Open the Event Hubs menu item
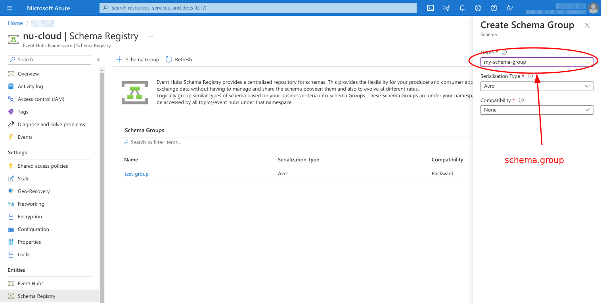This screenshot has width=601, height=303. (31, 284)
